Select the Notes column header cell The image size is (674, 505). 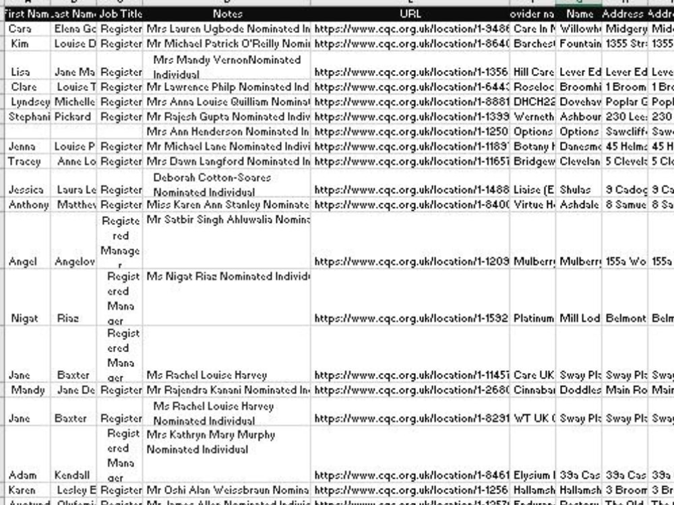click(x=226, y=13)
